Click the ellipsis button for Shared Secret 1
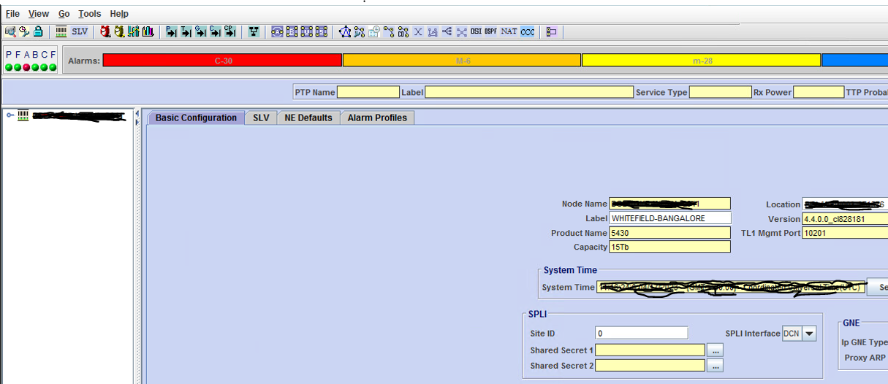The width and height of the screenshot is (888, 384). 715,351
